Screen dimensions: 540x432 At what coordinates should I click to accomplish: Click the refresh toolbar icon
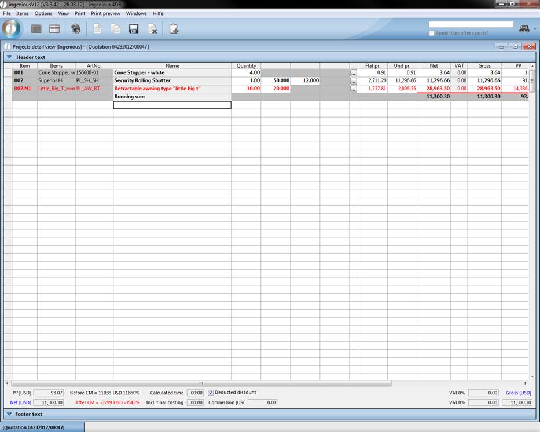[76, 29]
